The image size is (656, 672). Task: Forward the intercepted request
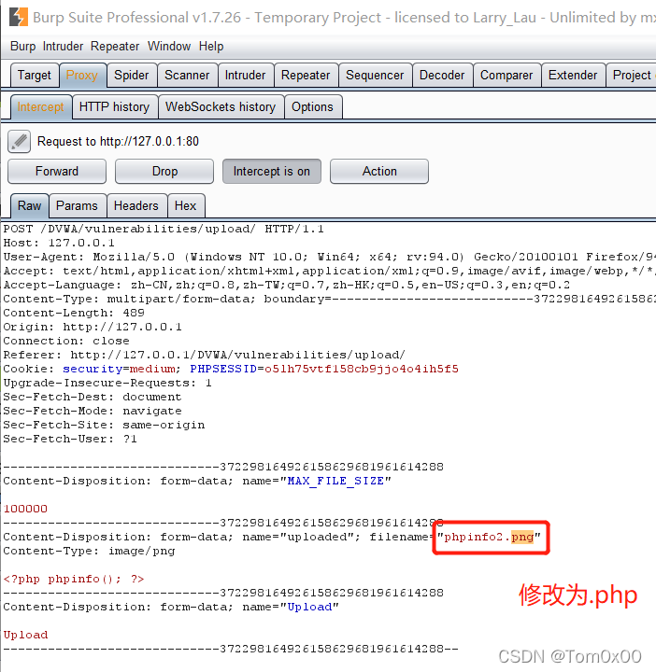click(x=57, y=172)
